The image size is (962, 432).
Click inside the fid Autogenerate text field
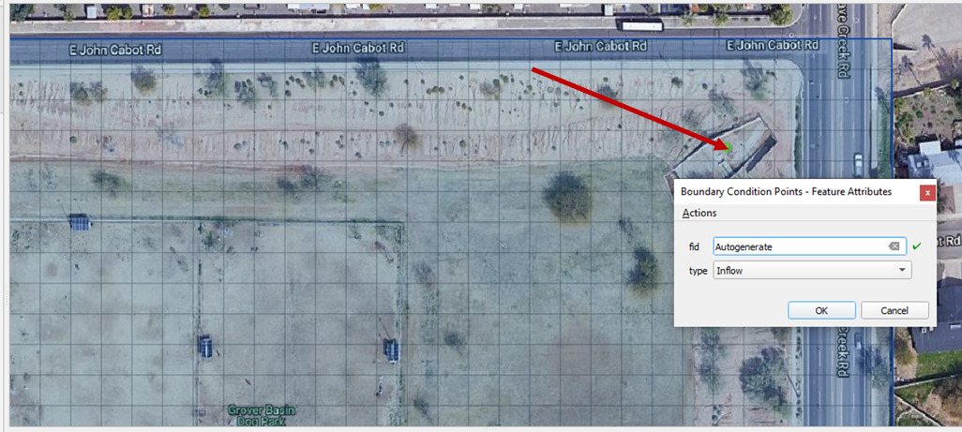[x=797, y=246]
